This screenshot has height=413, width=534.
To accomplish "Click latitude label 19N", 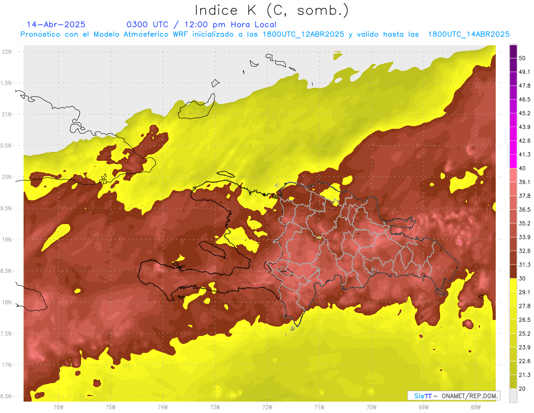I will click(x=7, y=240).
